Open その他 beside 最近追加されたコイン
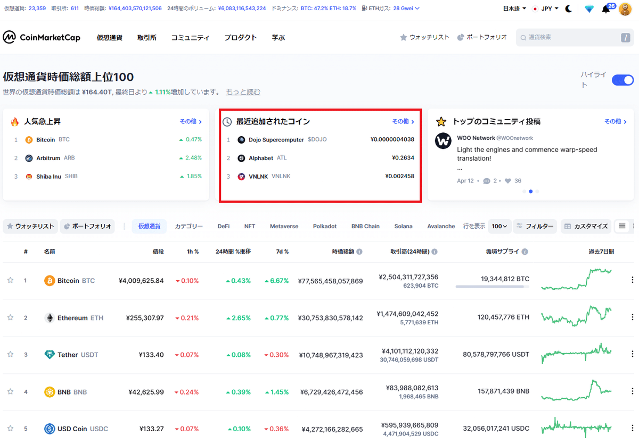The image size is (639, 444). tap(403, 121)
